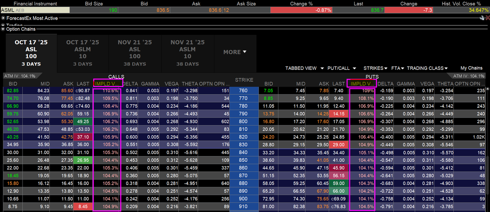490x212 pixels.
Task: Click the Financial Instrument column header
Action: (x=34, y=3)
